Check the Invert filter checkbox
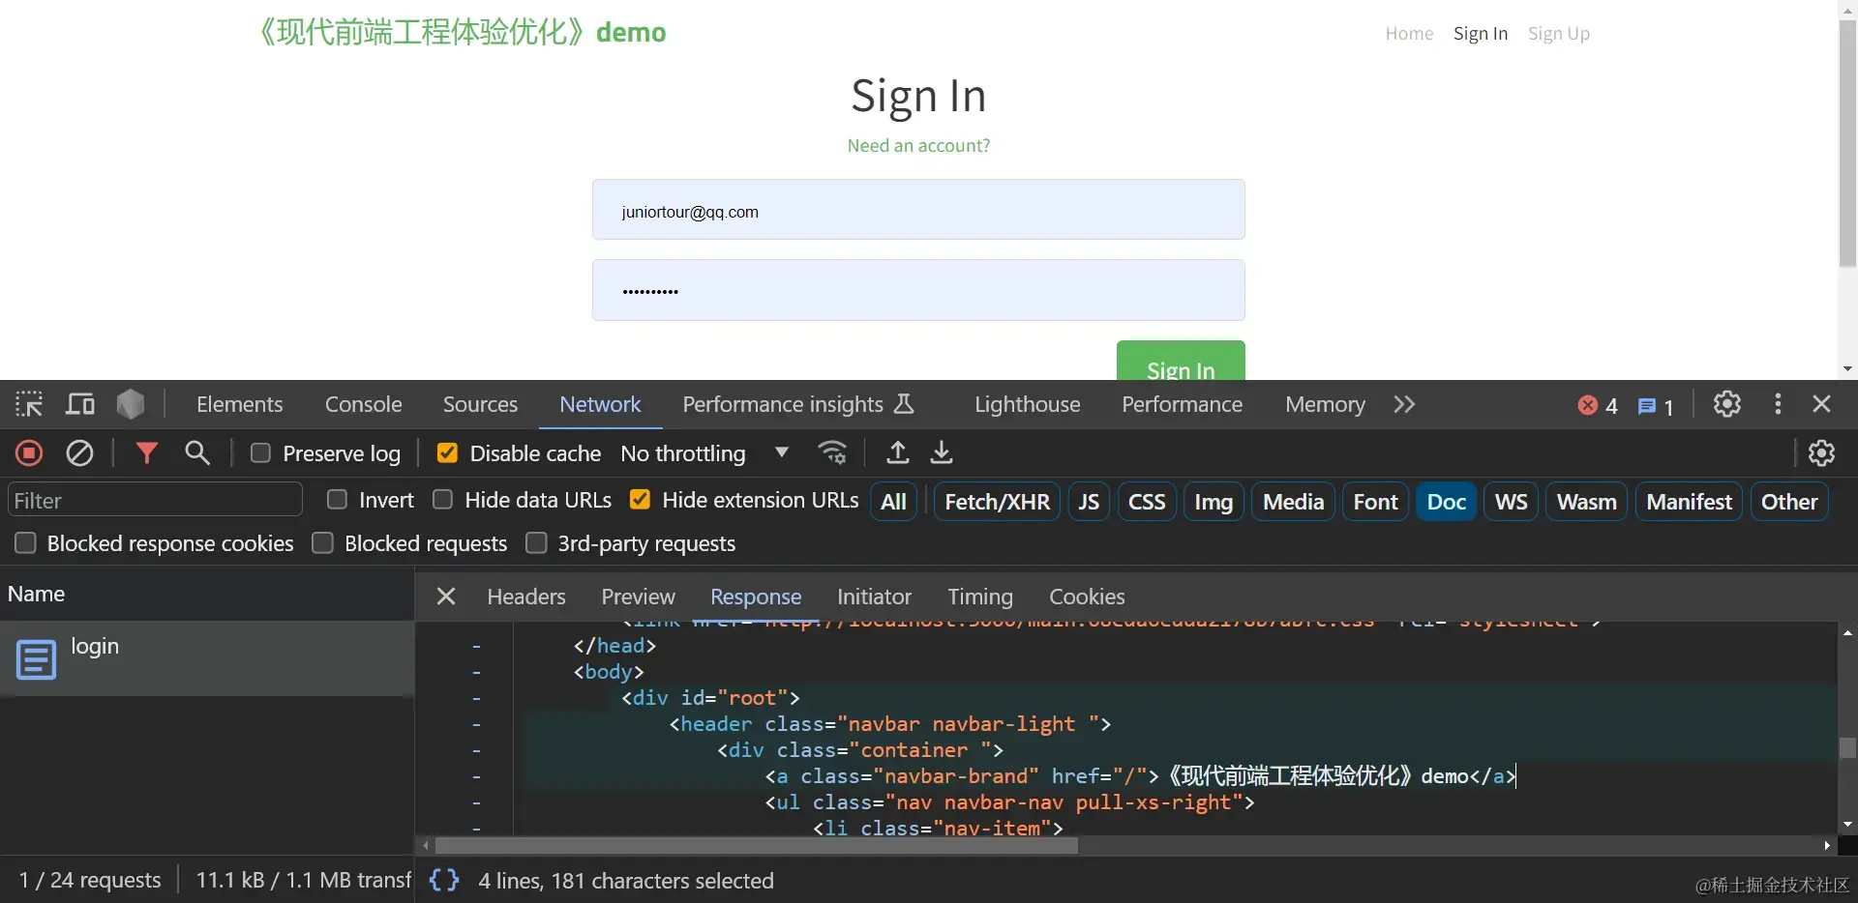1858x903 pixels. click(x=337, y=500)
